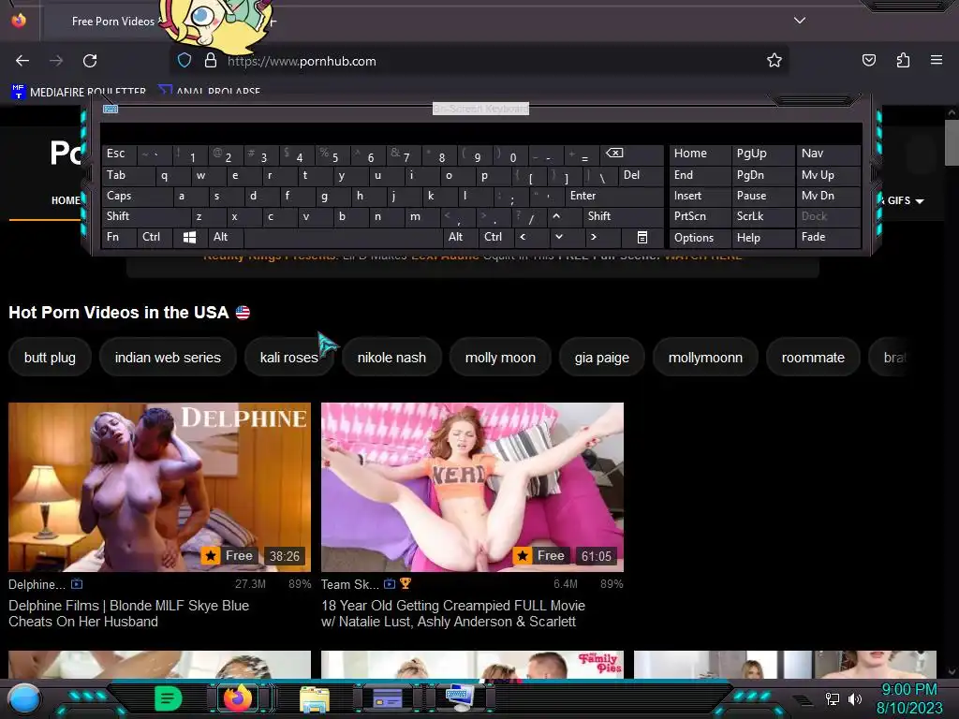
Task: Open the Start orb on the taskbar
Action: [x=24, y=698]
